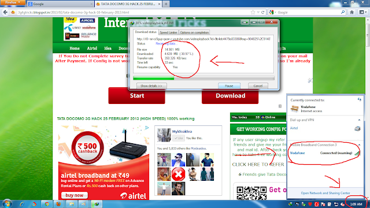Click the volume speaker tray icon
Image resolution: width=370 pixels, height=208 pixels.
pos(342,204)
